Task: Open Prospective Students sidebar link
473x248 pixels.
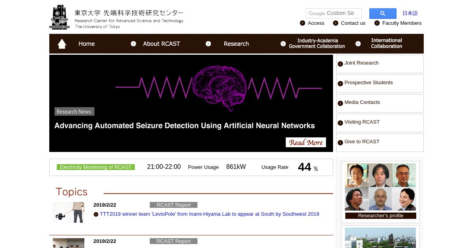Action: 369,83
